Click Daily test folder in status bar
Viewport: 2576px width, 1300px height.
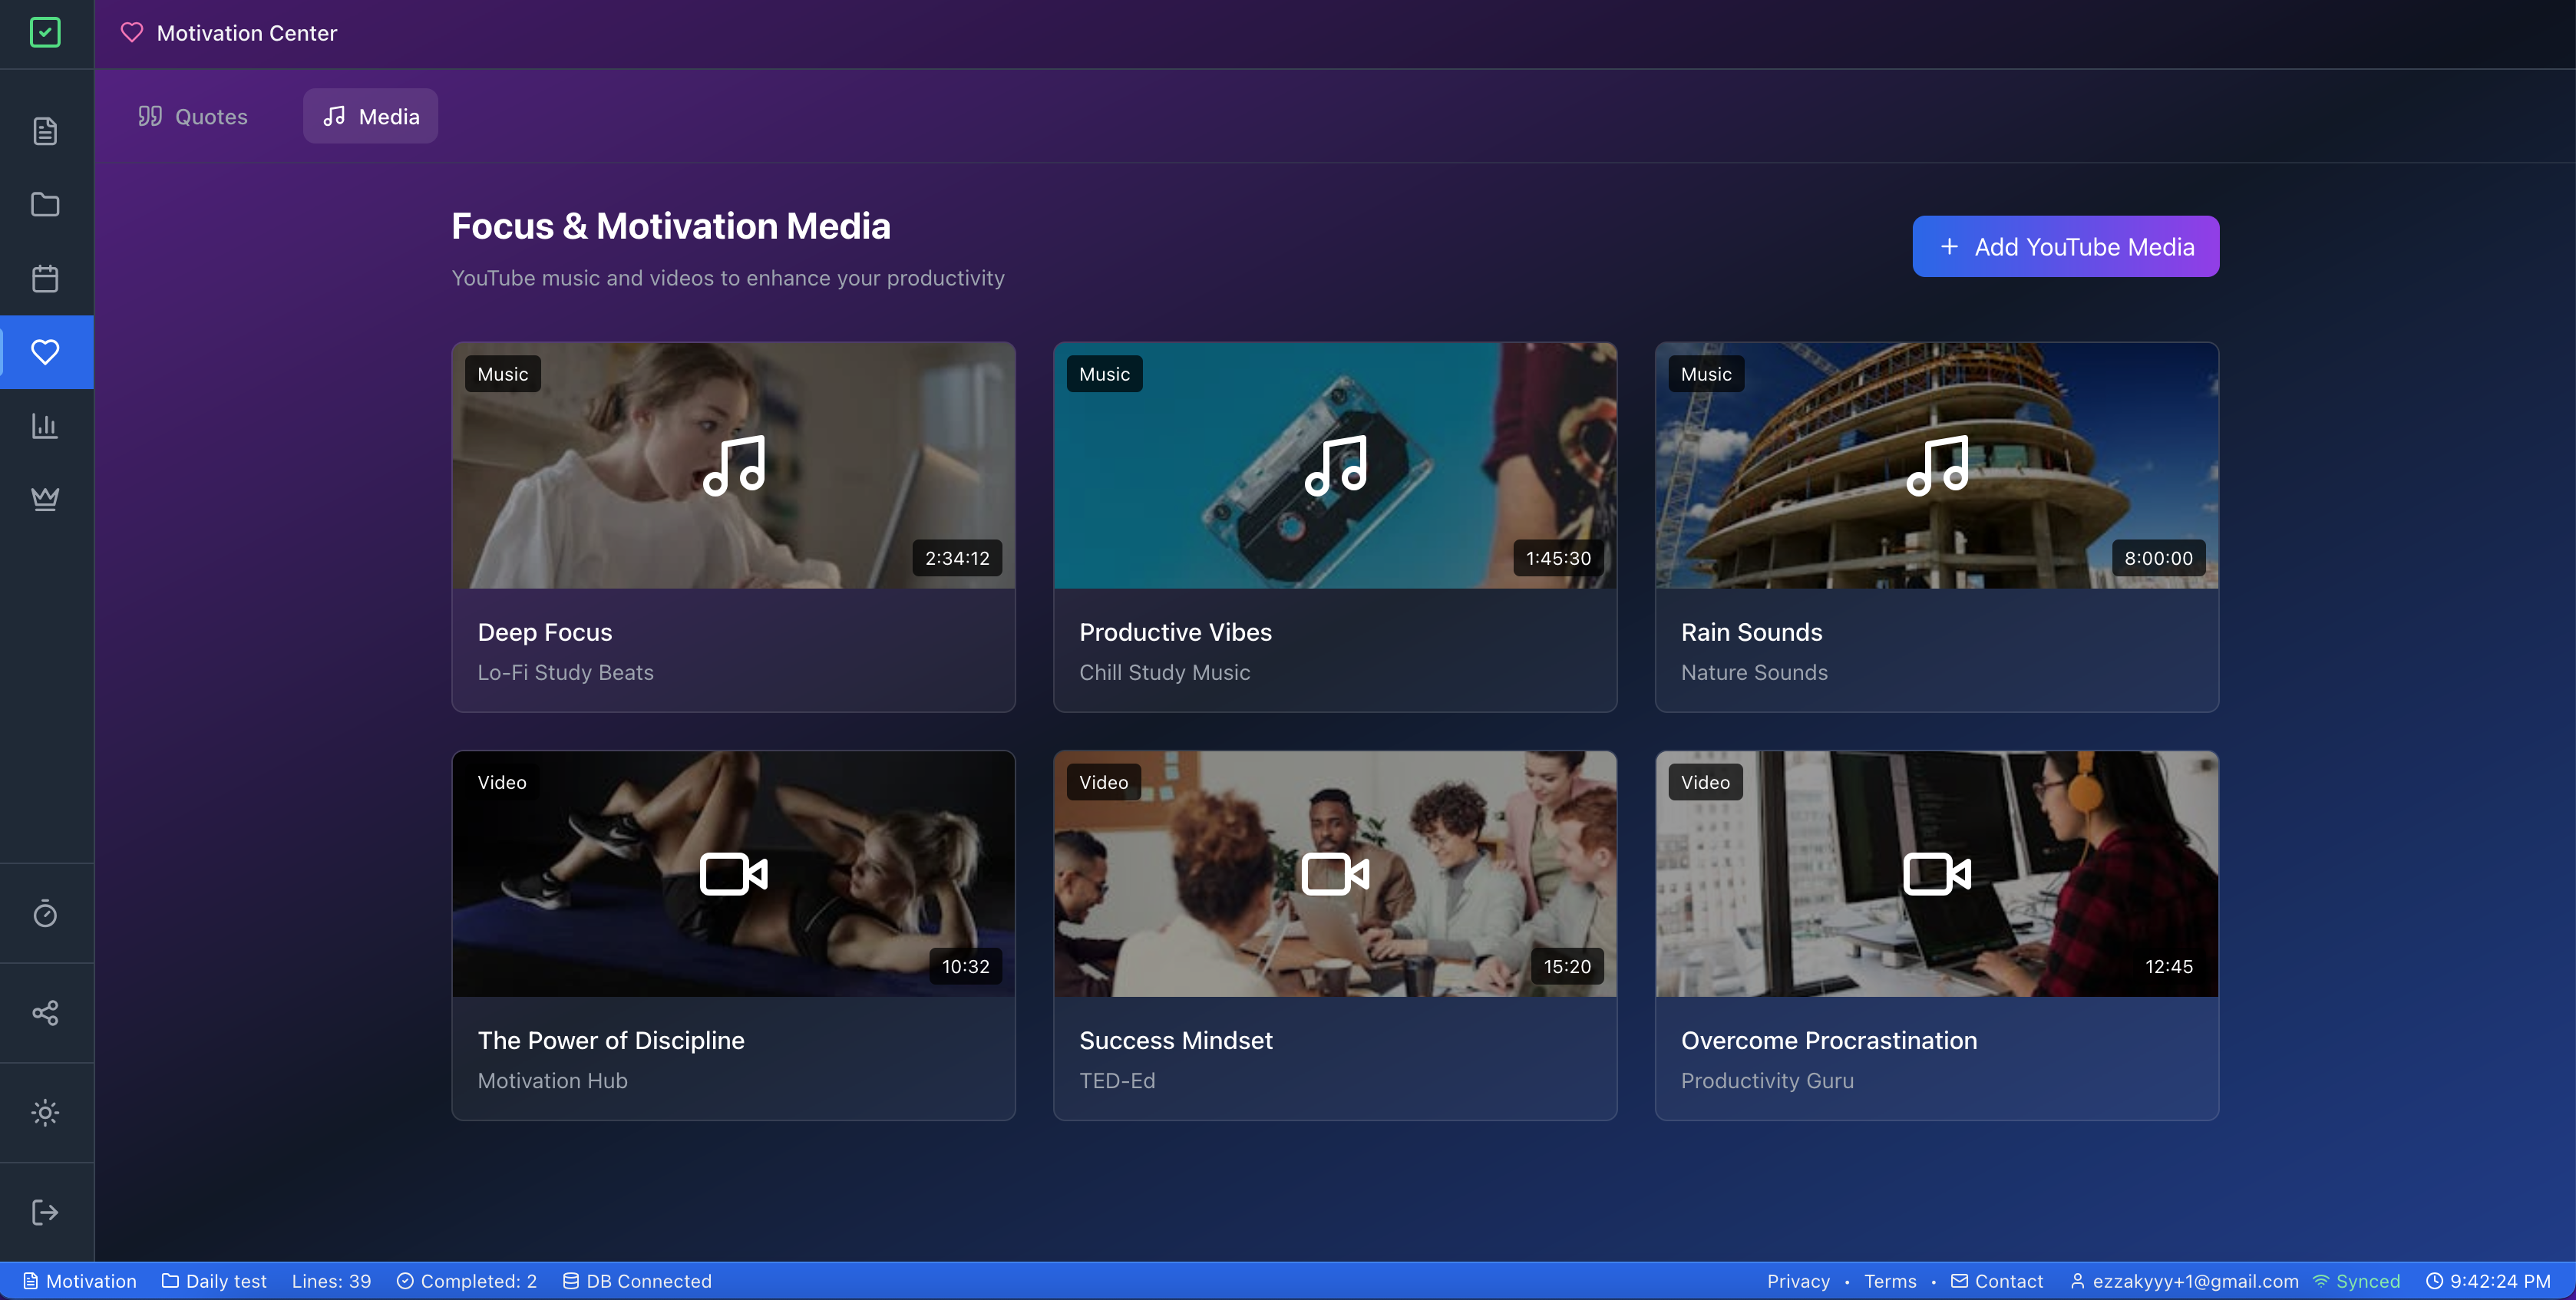214,1281
